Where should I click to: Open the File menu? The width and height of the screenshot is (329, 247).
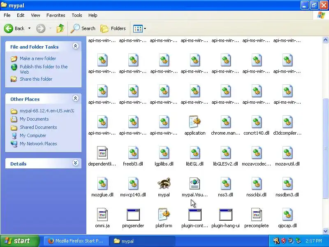click(x=7, y=15)
